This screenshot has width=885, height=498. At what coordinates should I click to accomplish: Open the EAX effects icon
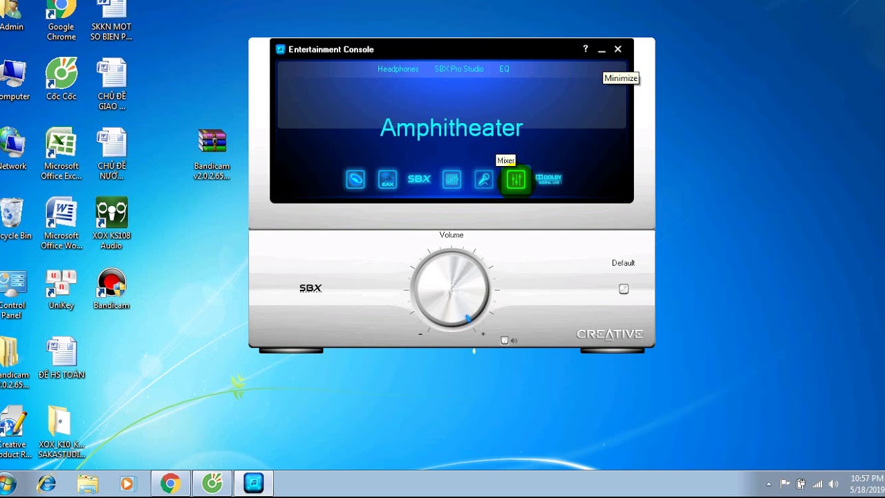click(x=387, y=180)
